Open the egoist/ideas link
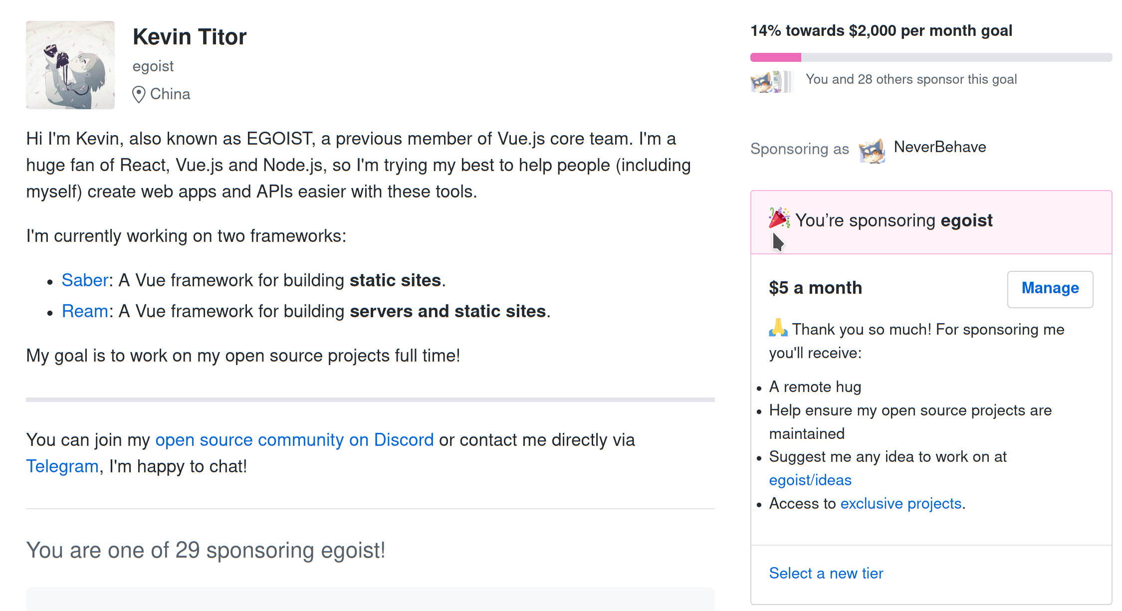This screenshot has height=611, width=1122. tap(810, 480)
